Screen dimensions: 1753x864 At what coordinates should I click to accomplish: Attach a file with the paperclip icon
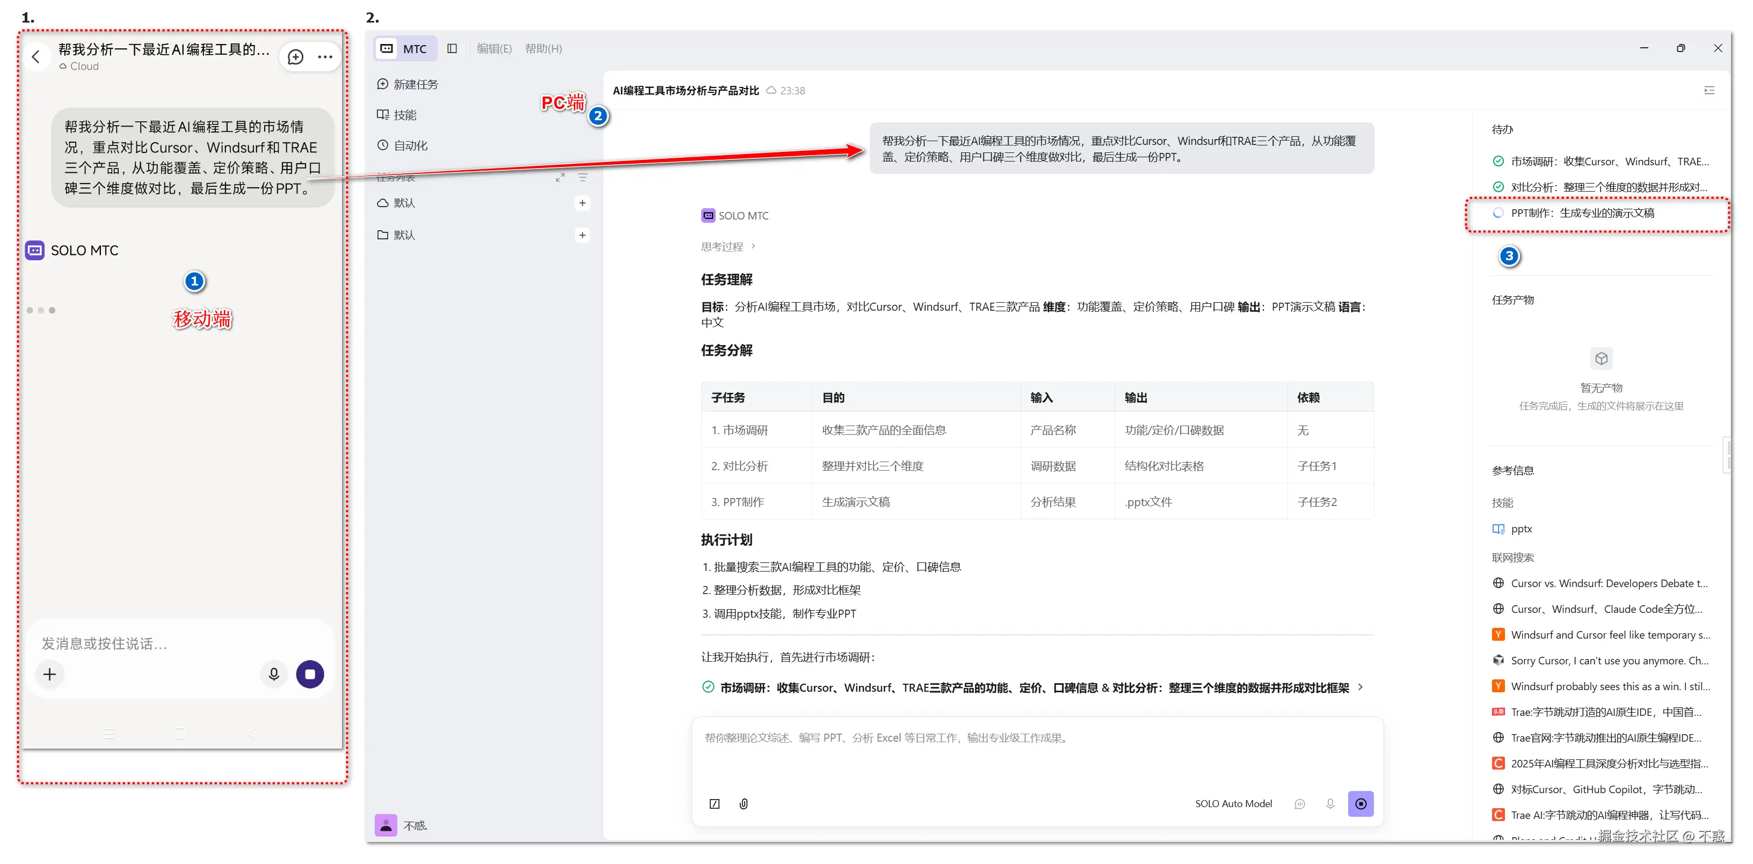[x=744, y=803]
